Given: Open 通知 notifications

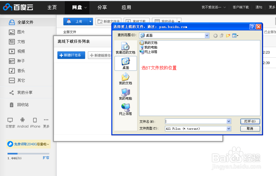Looking at the screenshot, I should click(x=259, y=7).
